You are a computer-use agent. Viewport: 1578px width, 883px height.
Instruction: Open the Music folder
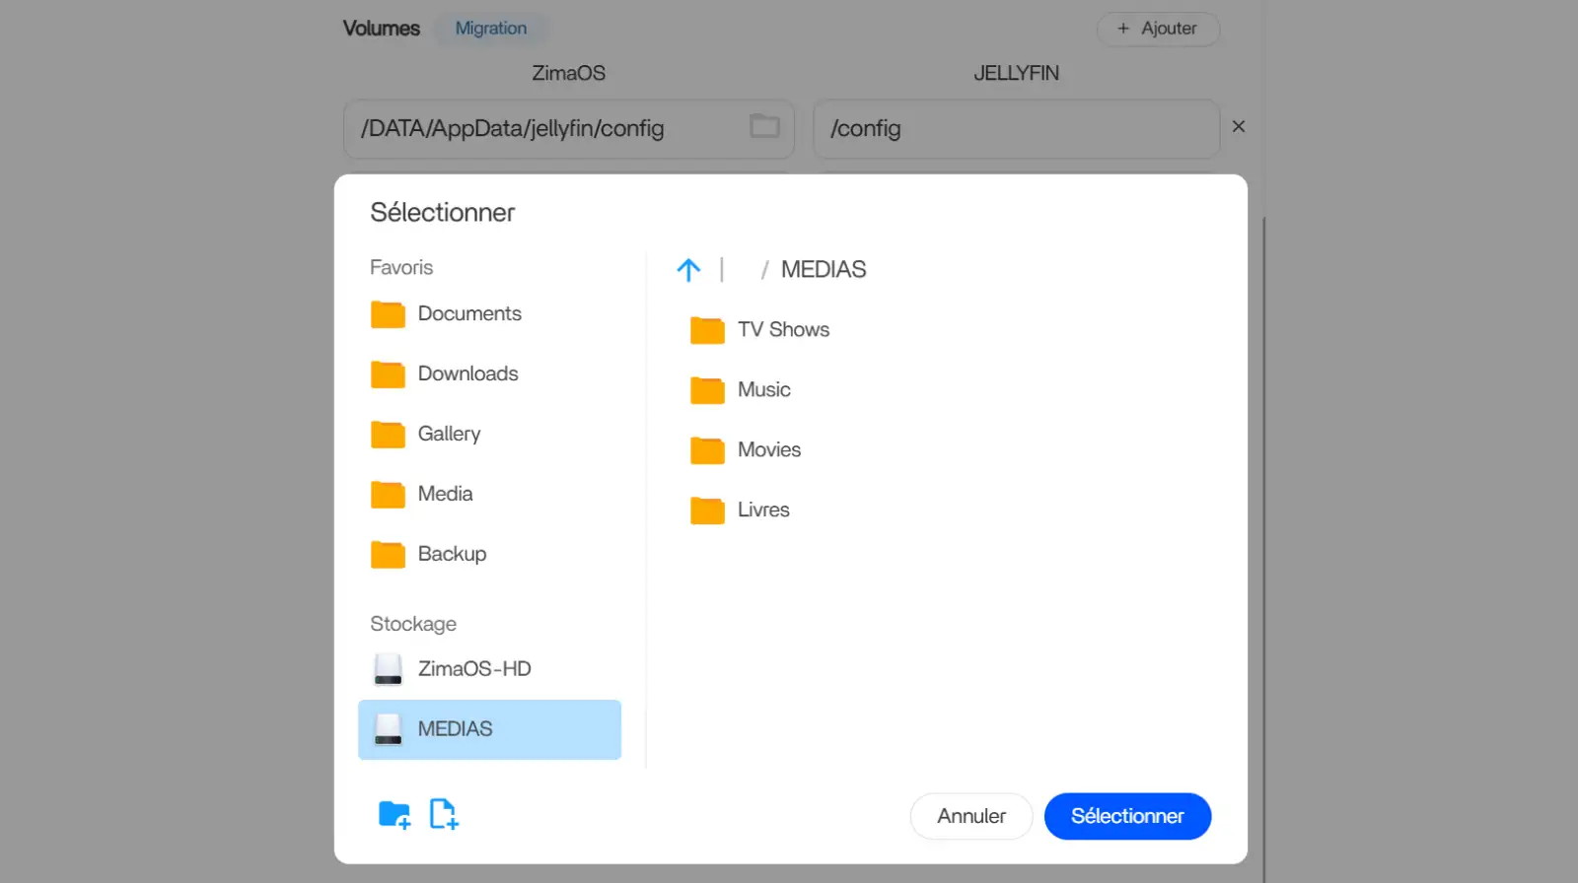point(763,390)
